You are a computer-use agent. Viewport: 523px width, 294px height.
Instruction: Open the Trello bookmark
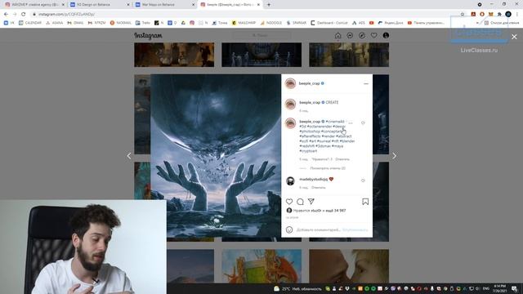(x=143, y=23)
